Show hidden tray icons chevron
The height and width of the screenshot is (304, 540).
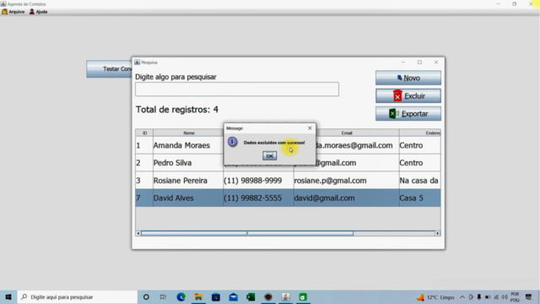[x=462, y=297]
